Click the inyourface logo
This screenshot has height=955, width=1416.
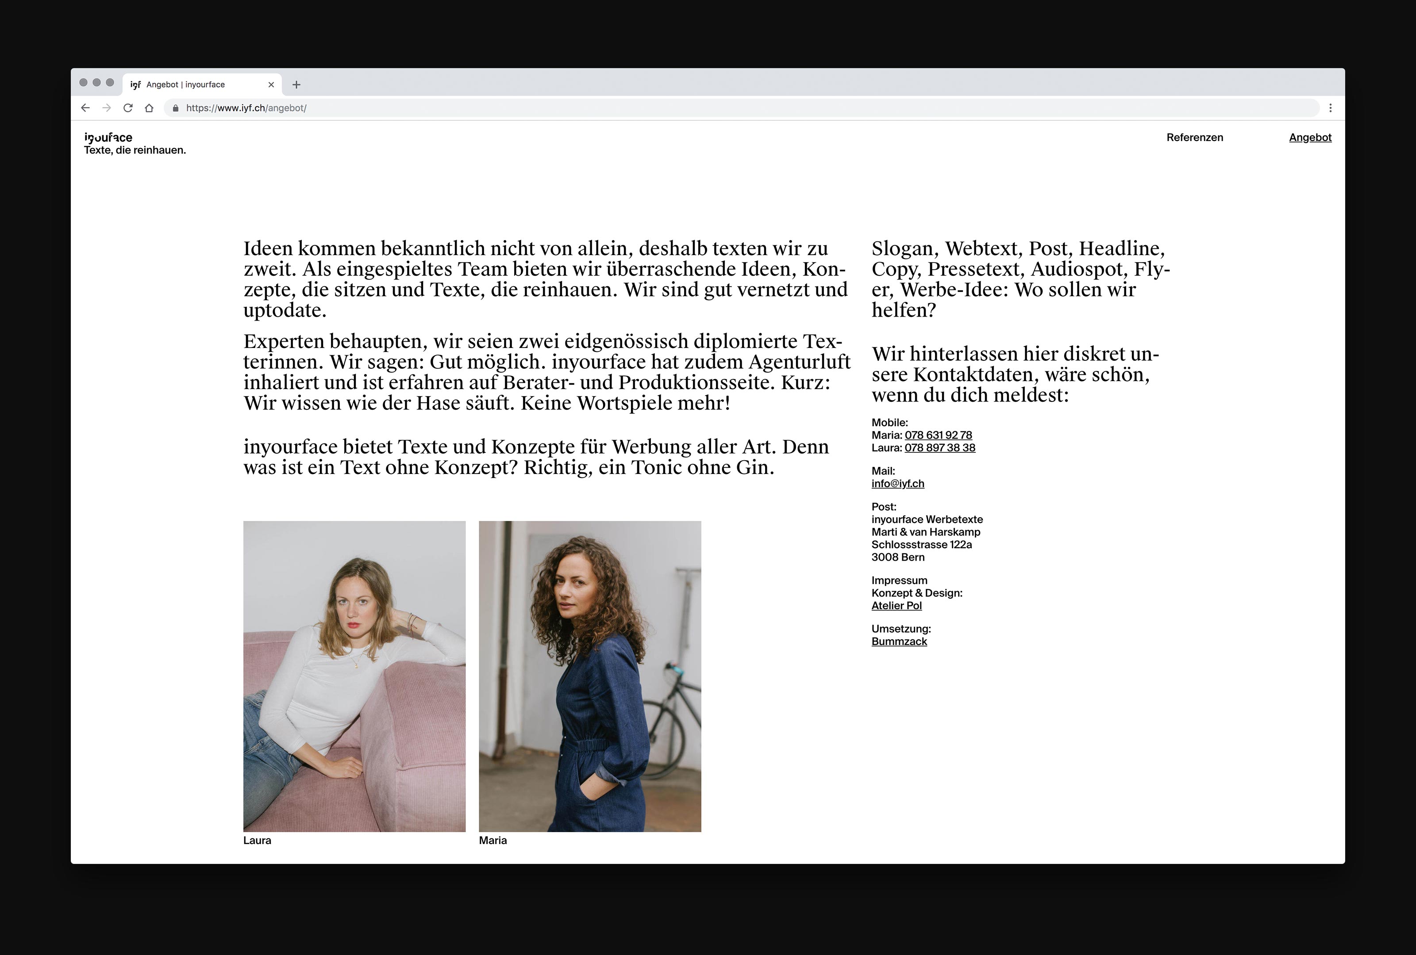click(x=108, y=138)
